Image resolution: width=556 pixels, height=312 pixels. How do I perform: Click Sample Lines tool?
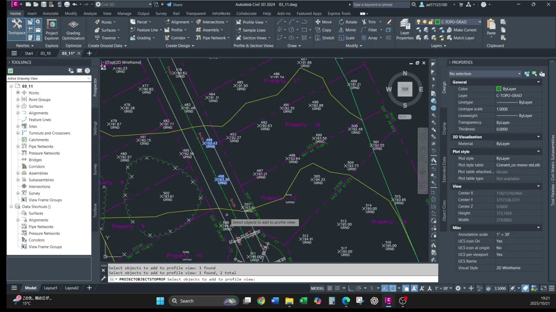click(x=251, y=30)
